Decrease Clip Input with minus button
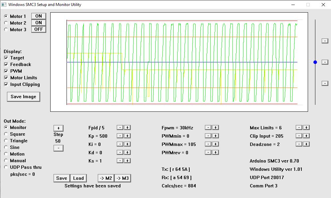This screenshot has height=198, width=331. [299, 136]
